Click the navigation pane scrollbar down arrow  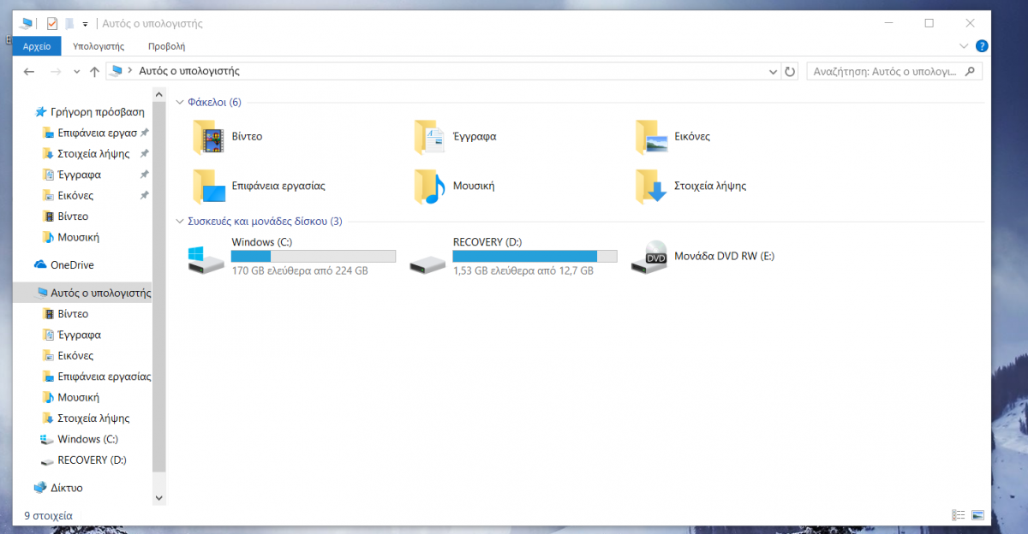click(x=158, y=497)
